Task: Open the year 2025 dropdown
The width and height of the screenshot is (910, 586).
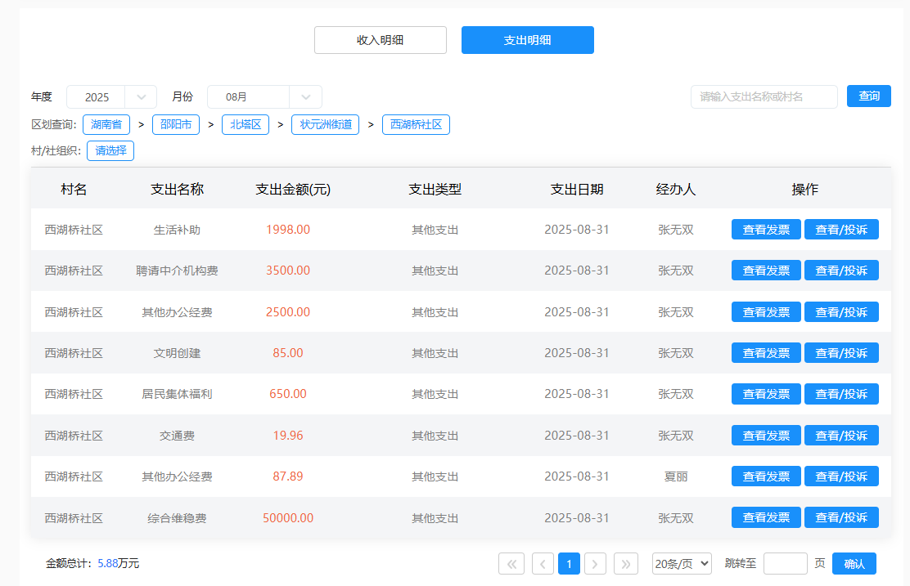Action: tap(111, 97)
